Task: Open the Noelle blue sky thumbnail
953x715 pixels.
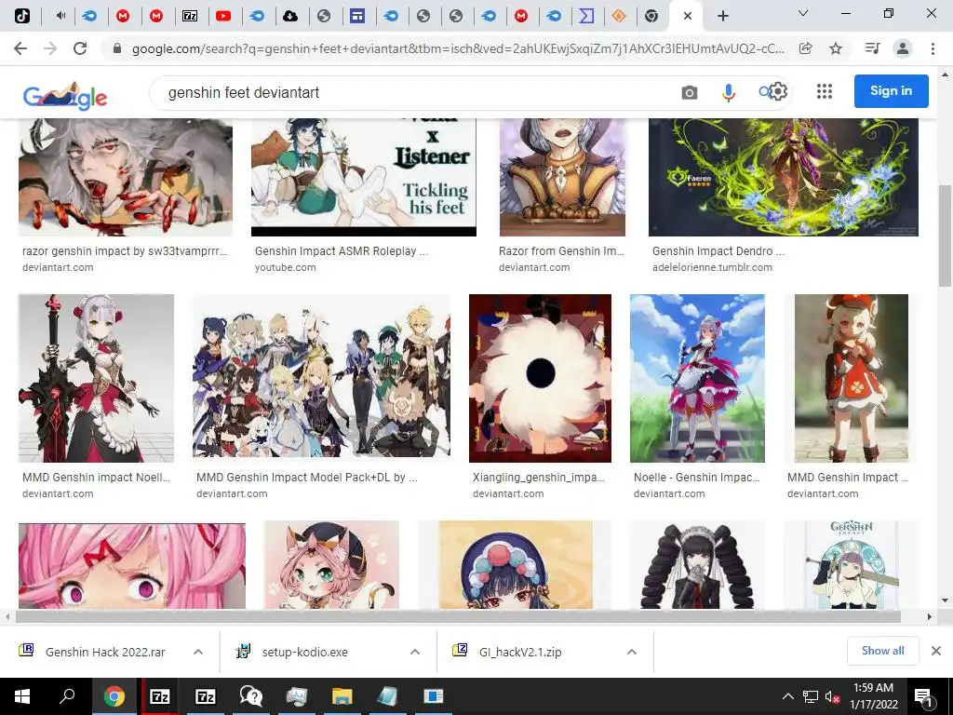Action: point(697,378)
